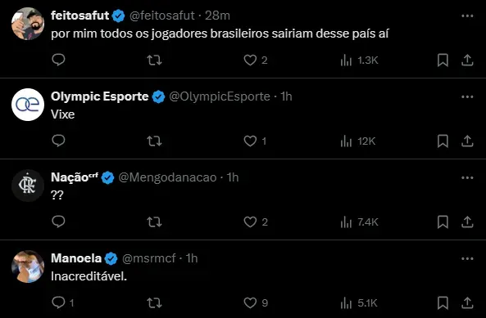Open the 28m timestamp on feitosafut's tweet
Viewport: 486px width, 318px height.
[x=217, y=16]
